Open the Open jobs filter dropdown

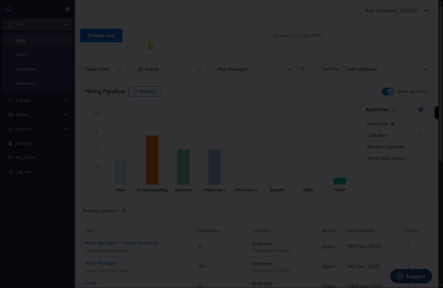104,69
